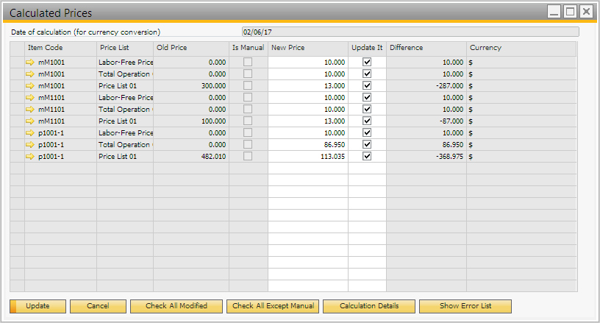Click Check All Except Manual button
This screenshot has width=600, height=323.
pos(273,306)
